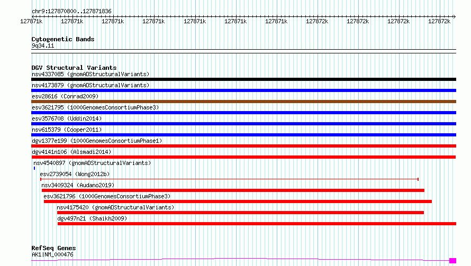Open esv28616 Conrad2009 label
Image resolution: width=471 pixels, height=266 pixels.
point(65,96)
